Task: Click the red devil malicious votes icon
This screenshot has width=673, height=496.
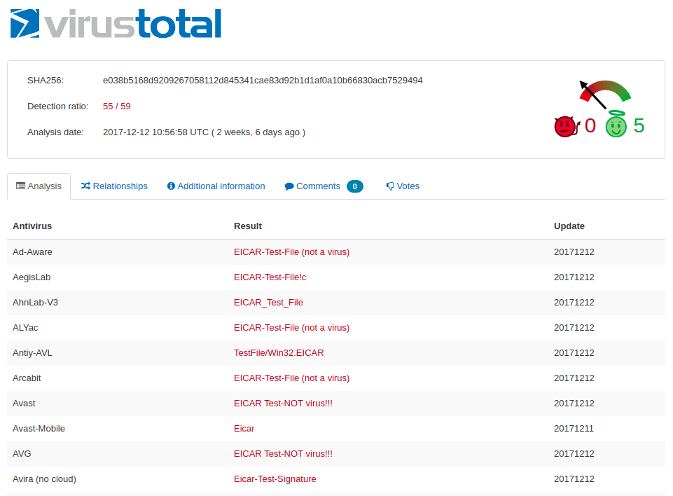Action: [x=567, y=126]
